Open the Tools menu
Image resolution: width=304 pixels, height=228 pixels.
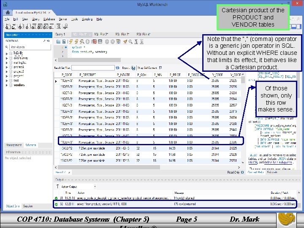tap(74, 19)
